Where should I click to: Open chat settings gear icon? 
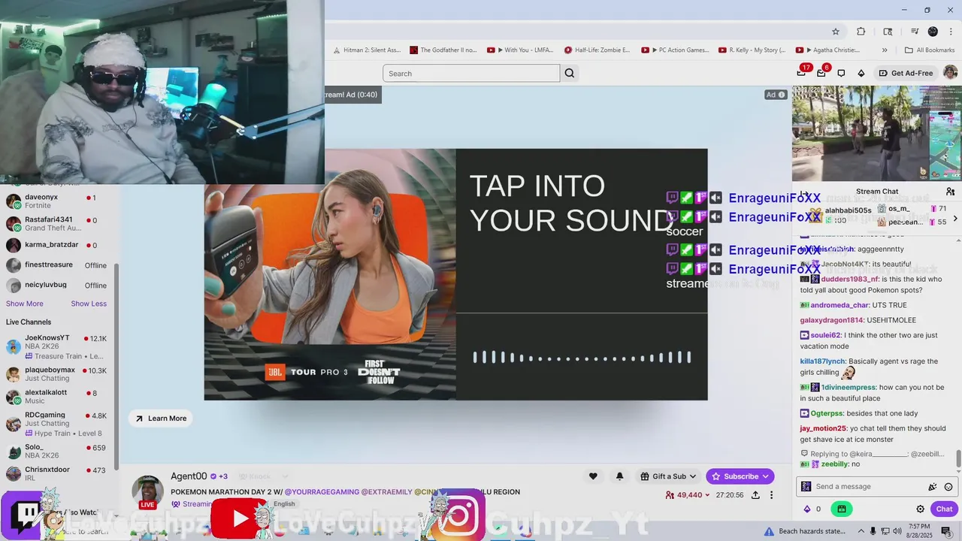[920, 509]
